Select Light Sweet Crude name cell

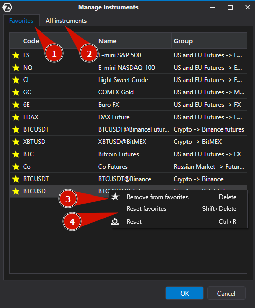(133, 80)
